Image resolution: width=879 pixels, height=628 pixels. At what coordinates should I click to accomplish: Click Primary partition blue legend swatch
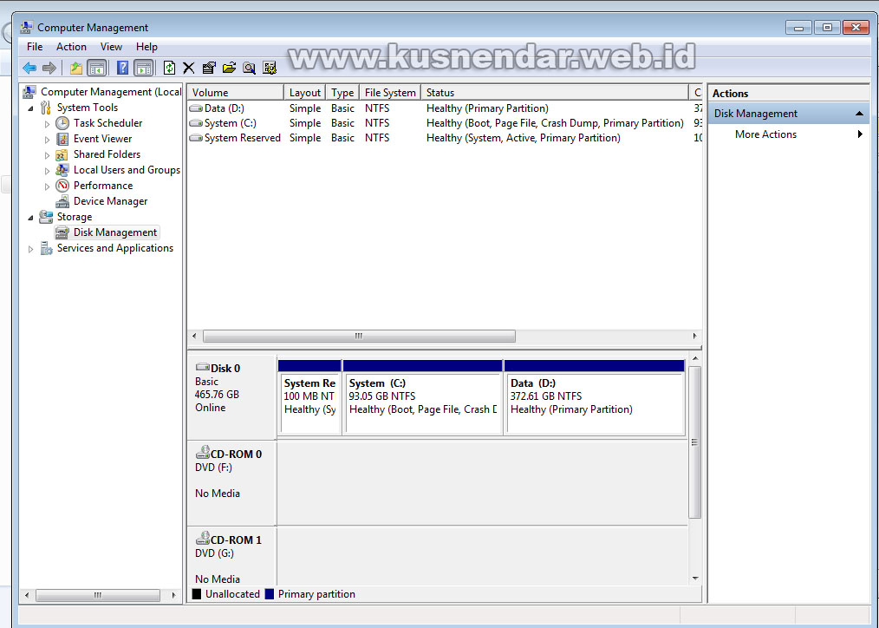(269, 594)
